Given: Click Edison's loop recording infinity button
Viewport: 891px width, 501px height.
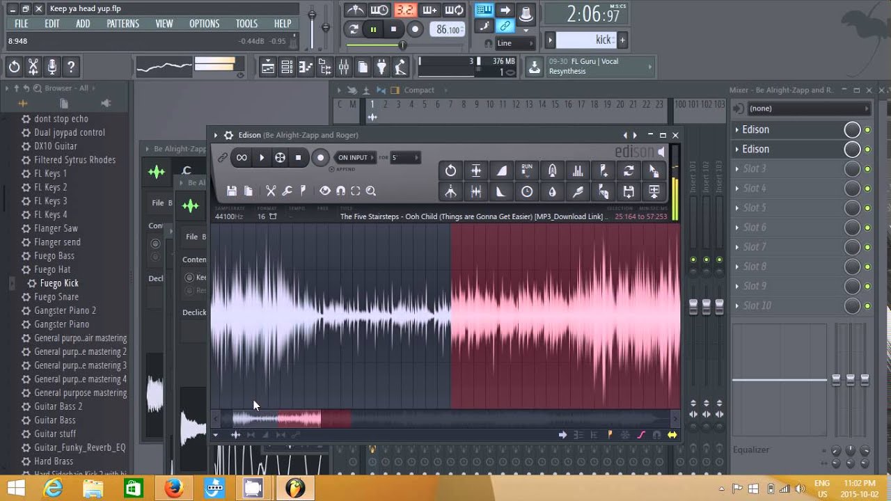Looking at the screenshot, I should point(242,158).
